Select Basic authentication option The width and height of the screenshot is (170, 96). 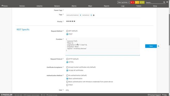[67, 79]
